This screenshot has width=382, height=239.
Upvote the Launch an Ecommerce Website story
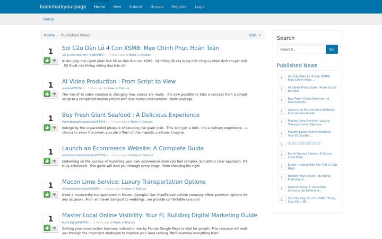pyautogui.click(x=47, y=161)
